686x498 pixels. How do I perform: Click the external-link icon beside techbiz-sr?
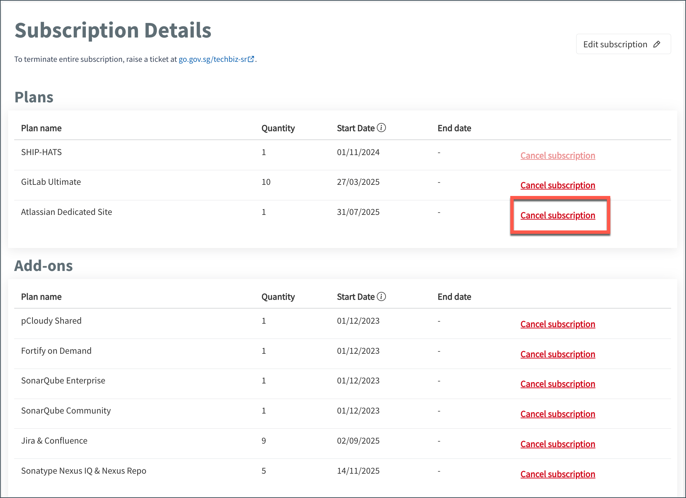(251, 59)
